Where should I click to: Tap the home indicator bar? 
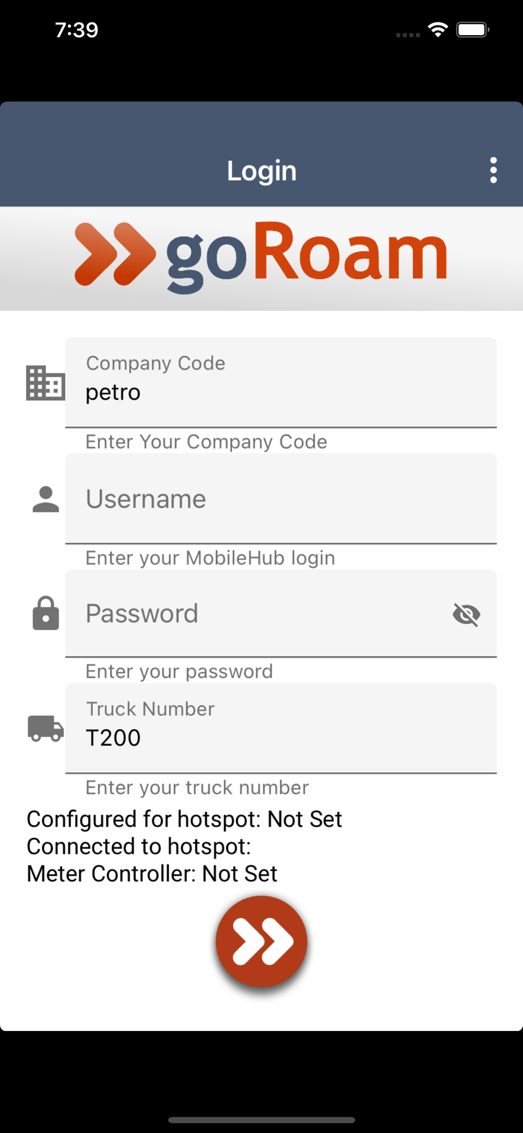(x=261, y=1120)
